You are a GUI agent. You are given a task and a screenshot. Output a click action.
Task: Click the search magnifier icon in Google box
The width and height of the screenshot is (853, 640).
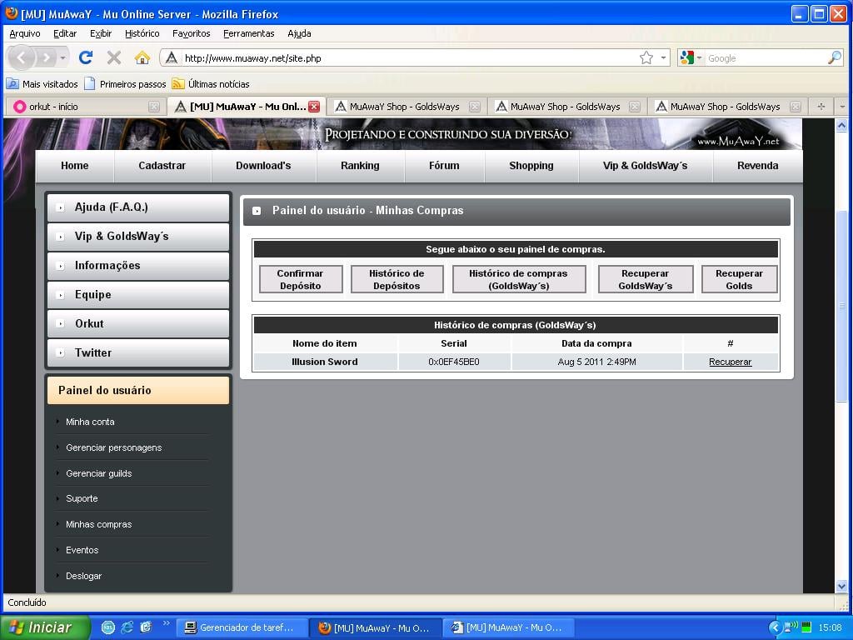pyautogui.click(x=834, y=57)
